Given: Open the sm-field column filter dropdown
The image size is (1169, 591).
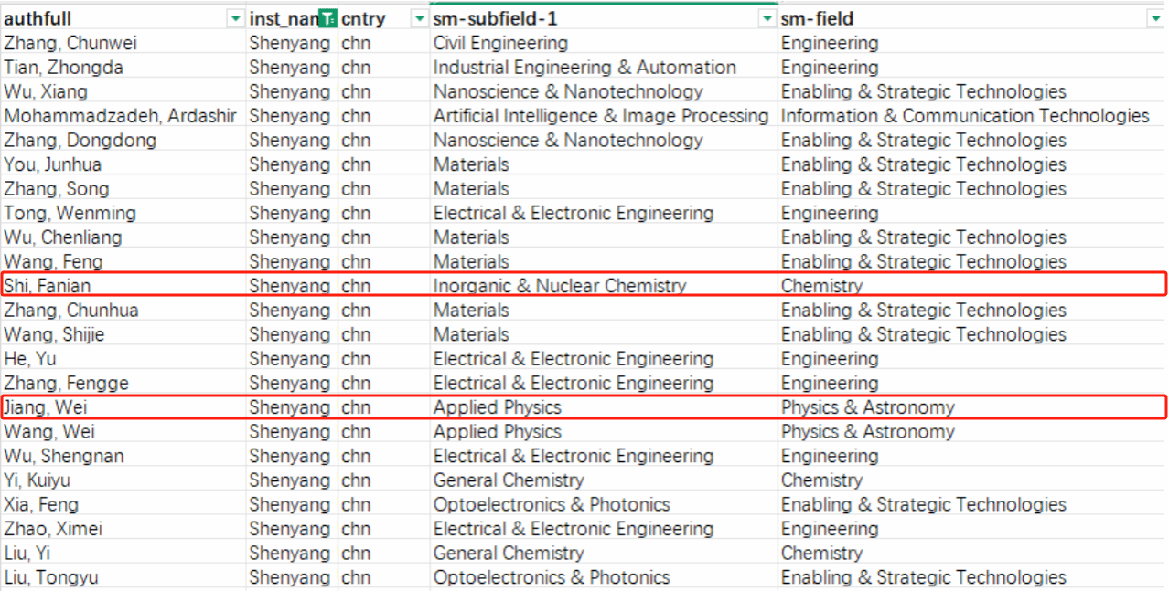Looking at the screenshot, I should [1155, 19].
